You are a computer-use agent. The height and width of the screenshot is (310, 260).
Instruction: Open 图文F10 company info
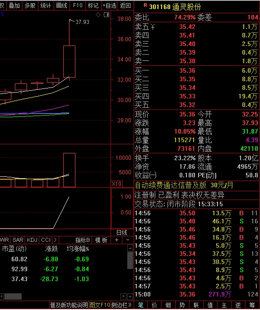(100, 305)
